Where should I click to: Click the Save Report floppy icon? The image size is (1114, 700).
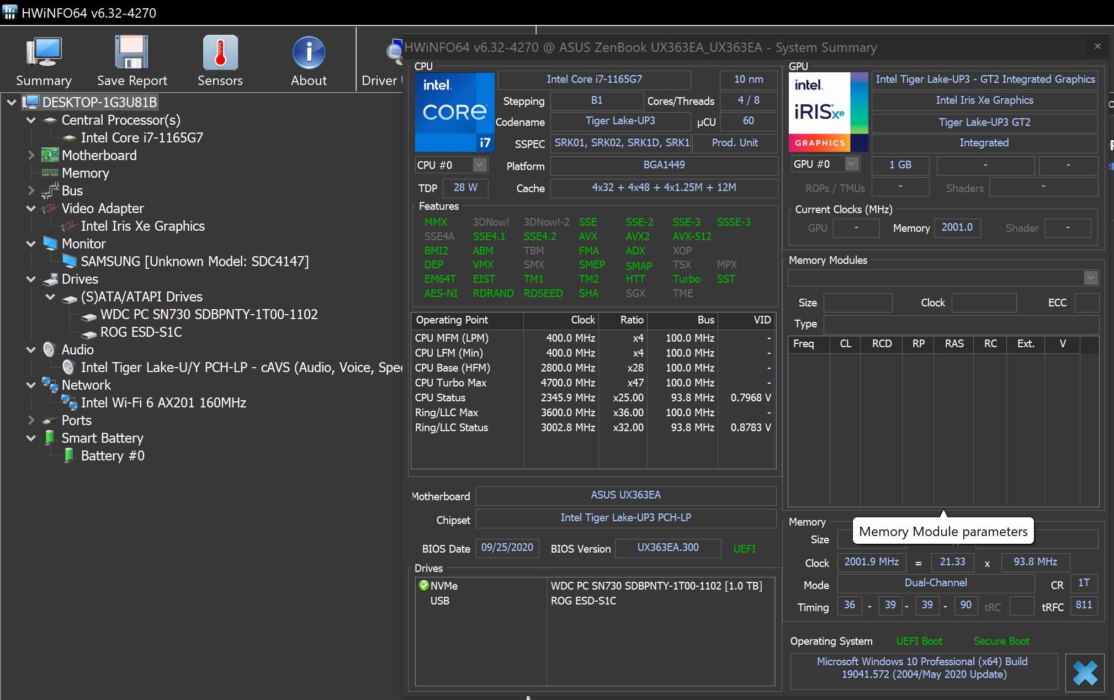pyautogui.click(x=131, y=53)
